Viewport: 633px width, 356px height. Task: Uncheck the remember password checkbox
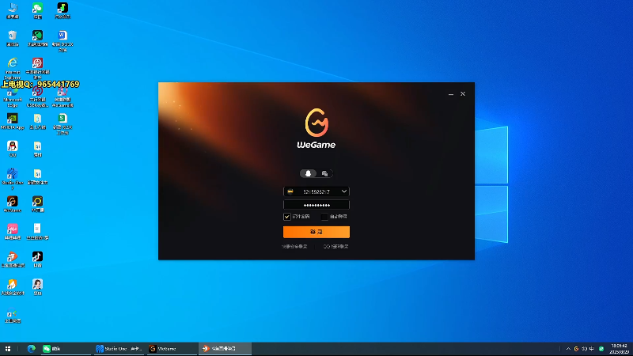[x=287, y=217]
